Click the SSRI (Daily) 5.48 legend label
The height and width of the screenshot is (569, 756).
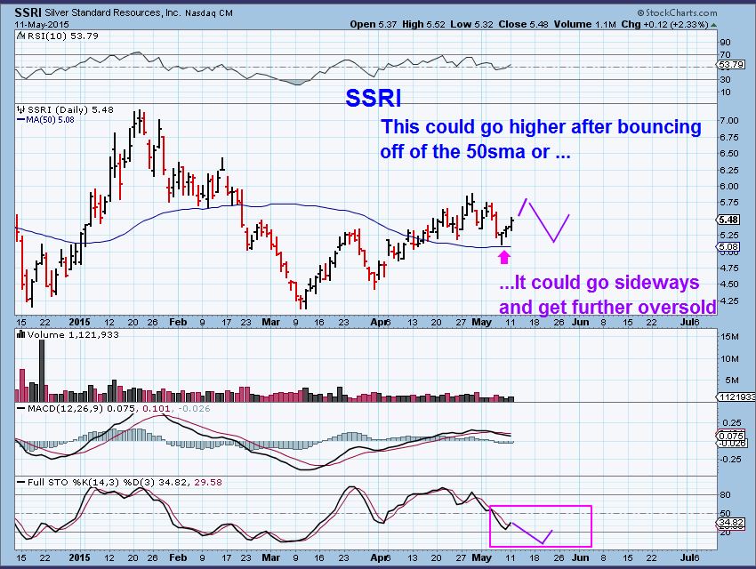click(70, 109)
